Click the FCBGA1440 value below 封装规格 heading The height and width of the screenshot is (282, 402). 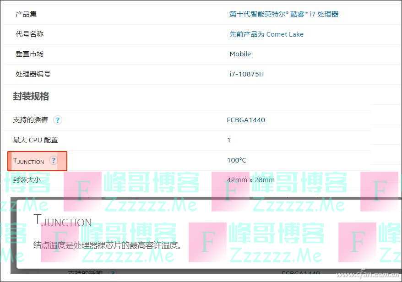pyautogui.click(x=246, y=120)
